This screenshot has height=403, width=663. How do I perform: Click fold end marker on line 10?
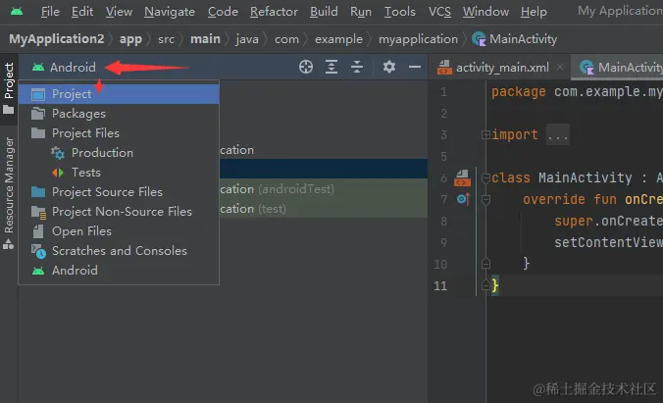[485, 264]
